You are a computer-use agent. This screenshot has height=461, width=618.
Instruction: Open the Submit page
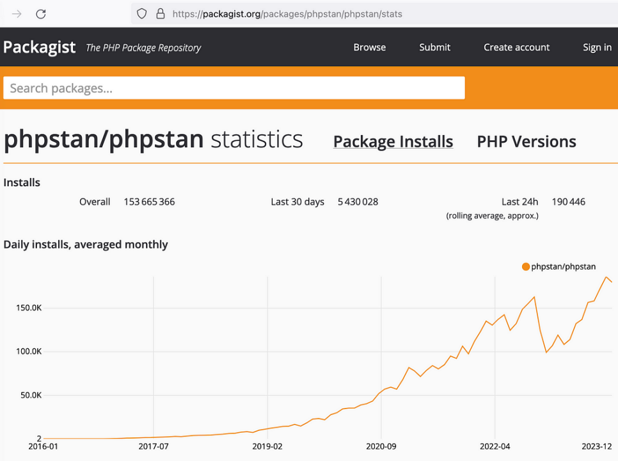pyautogui.click(x=434, y=47)
